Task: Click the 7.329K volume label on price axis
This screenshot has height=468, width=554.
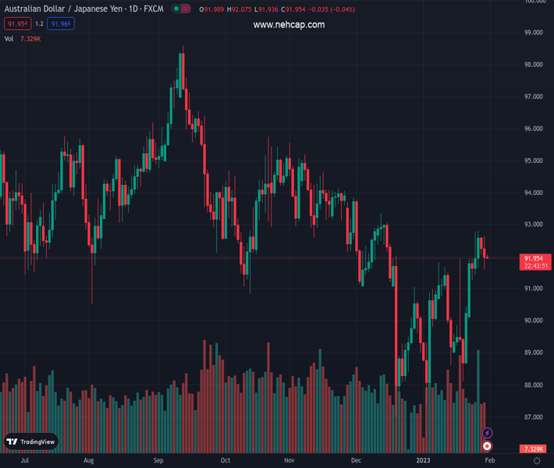Action: coord(534,449)
